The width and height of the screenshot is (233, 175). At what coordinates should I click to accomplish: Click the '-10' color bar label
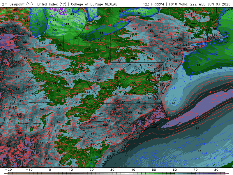pos(29,170)
